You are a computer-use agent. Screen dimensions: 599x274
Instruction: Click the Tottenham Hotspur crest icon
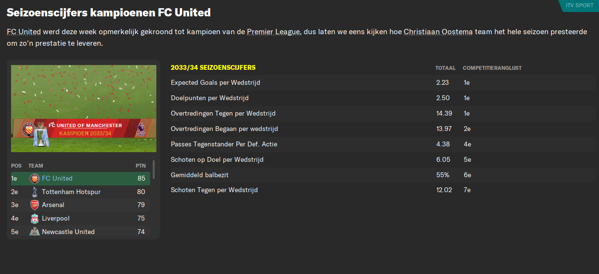coord(34,192)
